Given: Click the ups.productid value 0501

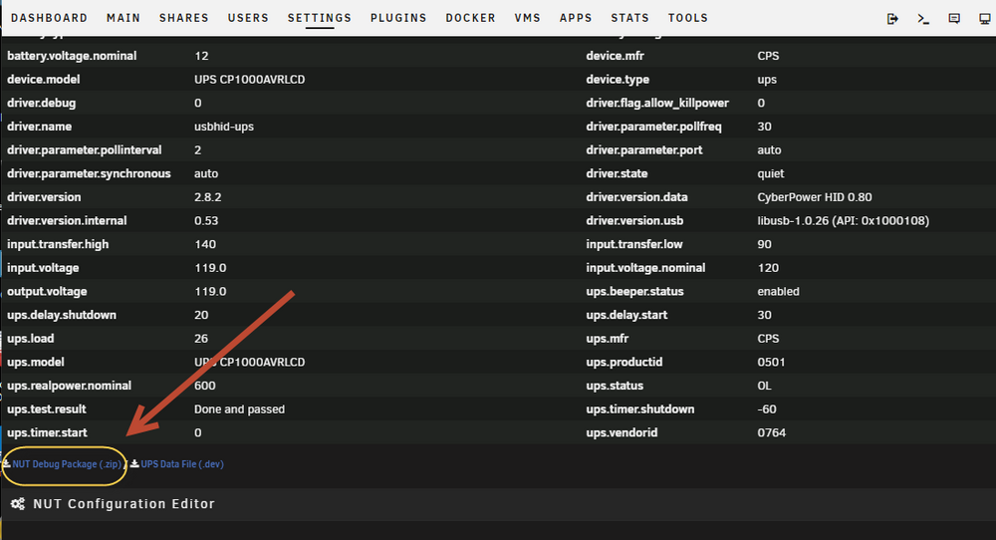Looking at the screenshot, I should pos(771,362).
